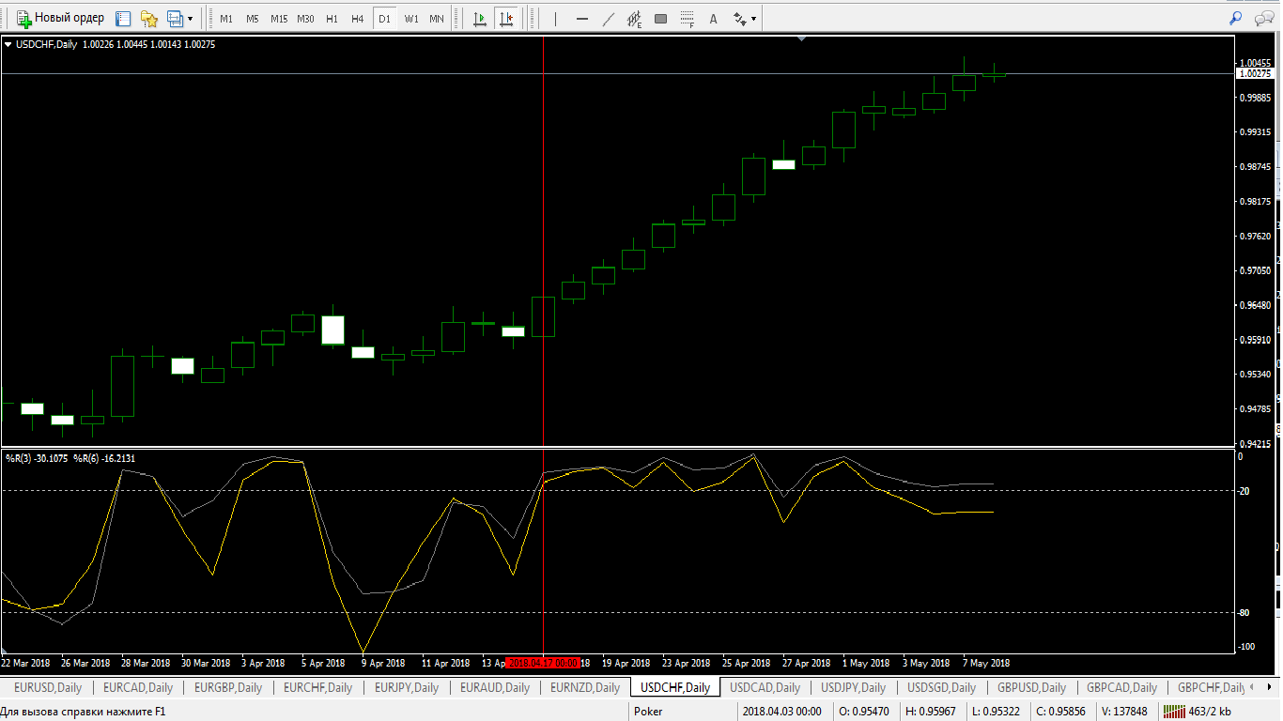The width and height of the screenshot is (1283, 721).
Task: Click the 2018.04.03 00:00 status field
Action: tap(781, 712)
